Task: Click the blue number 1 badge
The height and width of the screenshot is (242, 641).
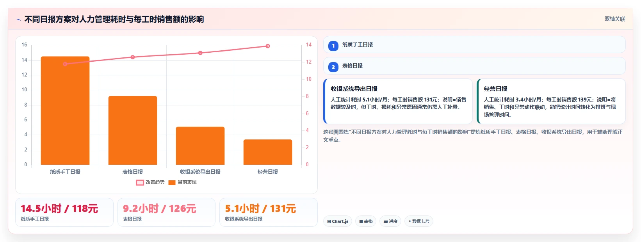Action: click(333, 46)
